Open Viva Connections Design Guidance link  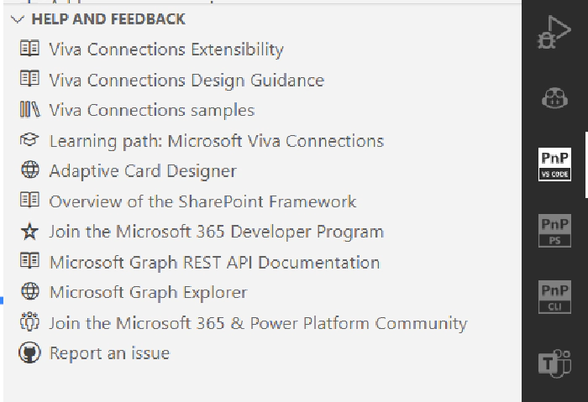pyautogui.click(x=186, y=81)
